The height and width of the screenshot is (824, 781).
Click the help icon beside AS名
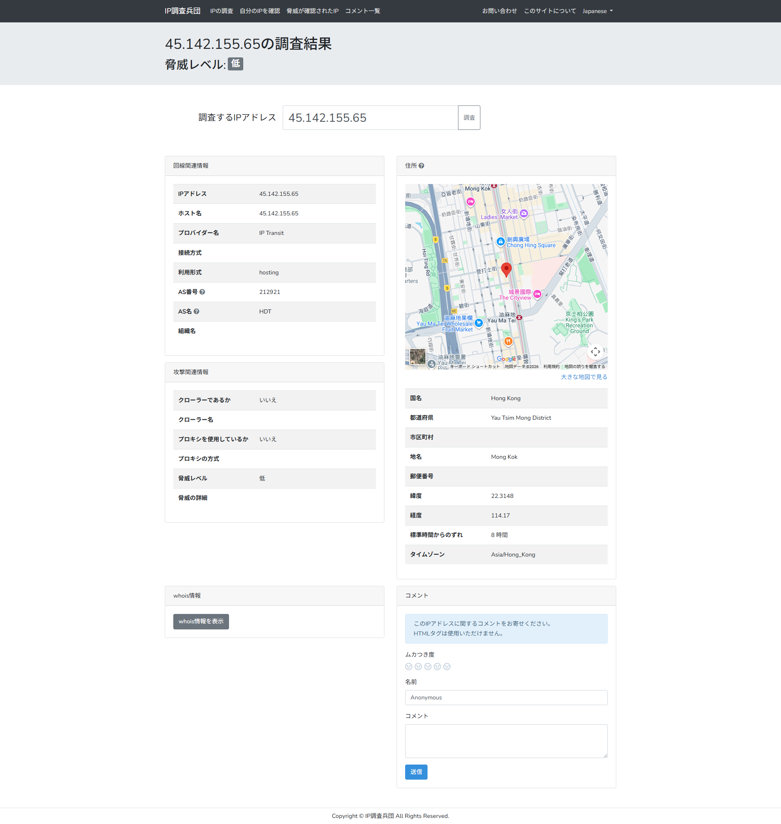point(196,311)
